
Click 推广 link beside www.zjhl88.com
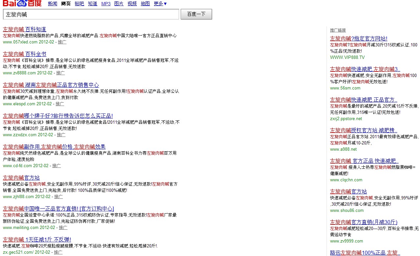pyautogui.click(x=59, y=197)
